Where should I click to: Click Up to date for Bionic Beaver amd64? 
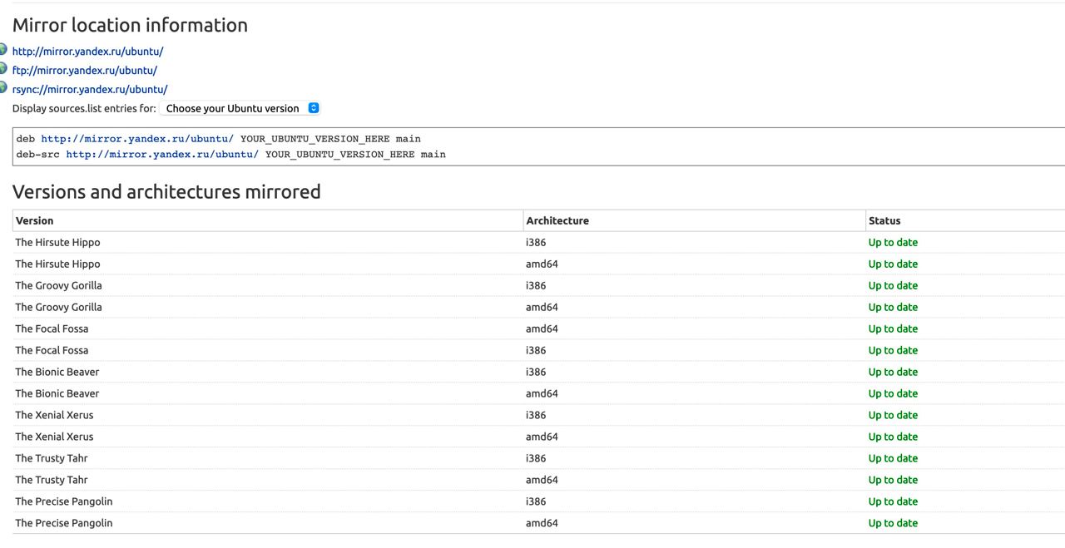(x=893, y=393)
